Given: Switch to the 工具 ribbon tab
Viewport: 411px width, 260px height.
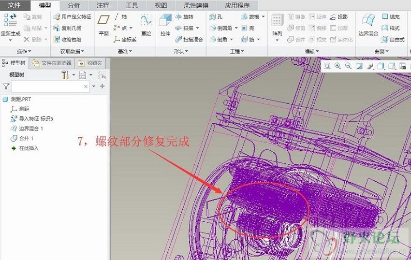Looking at the screenshot, I should click(x=132, y=5).
